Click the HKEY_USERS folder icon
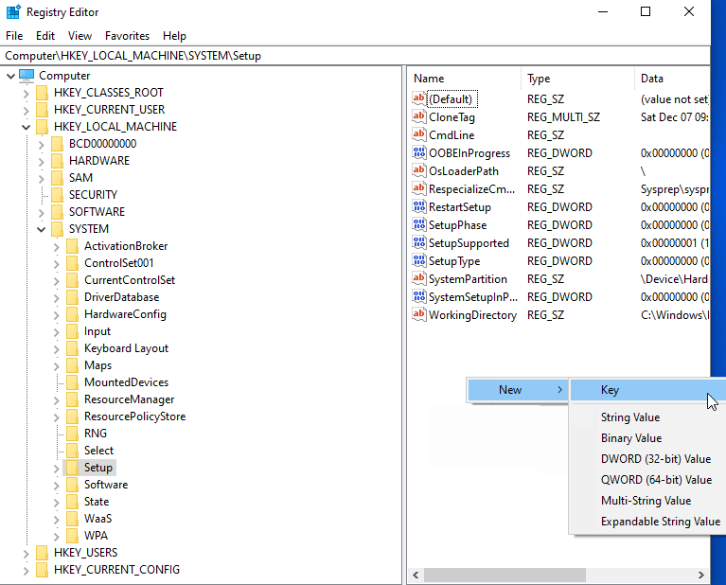Viewport: 726px width, 585px height. tap(43, 553)
